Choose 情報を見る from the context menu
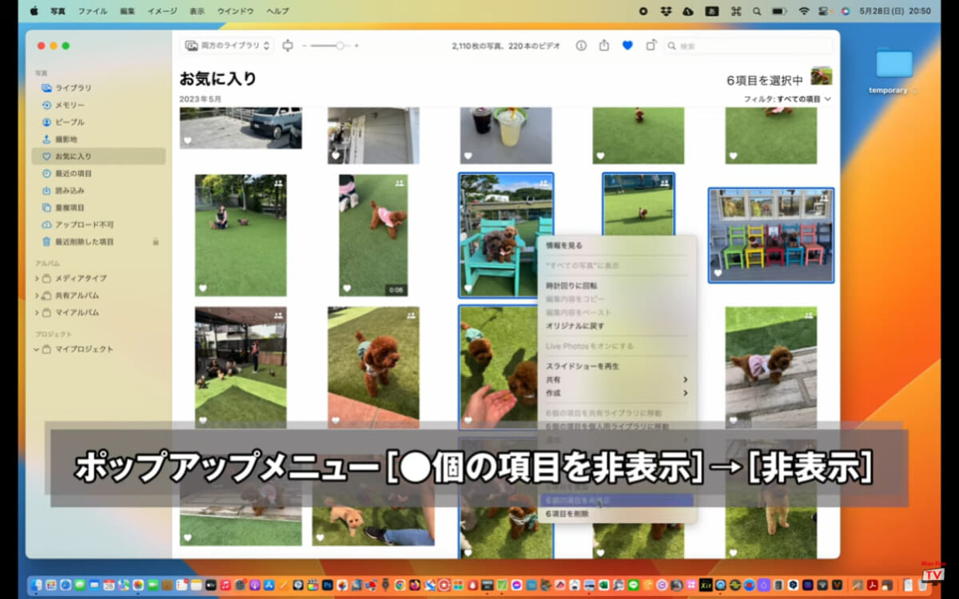The height and width of the screenshot is (599, 959). (616, 245)
